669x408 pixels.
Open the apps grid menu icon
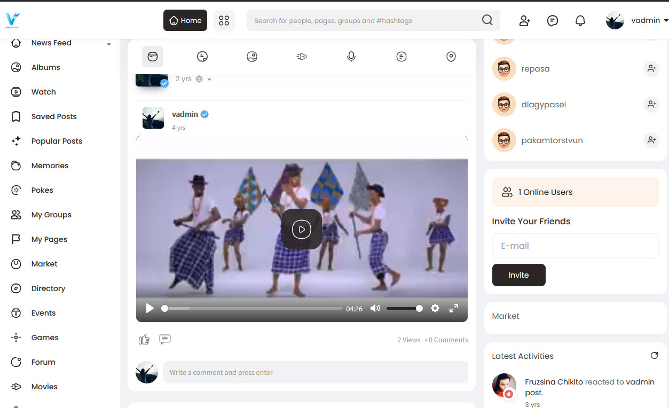point(224,20)
